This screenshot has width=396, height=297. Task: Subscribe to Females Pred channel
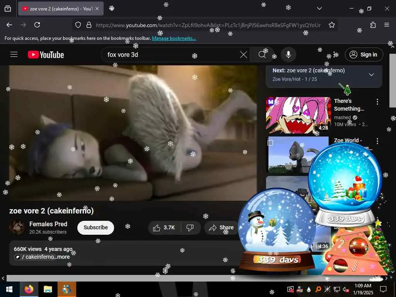96,227
